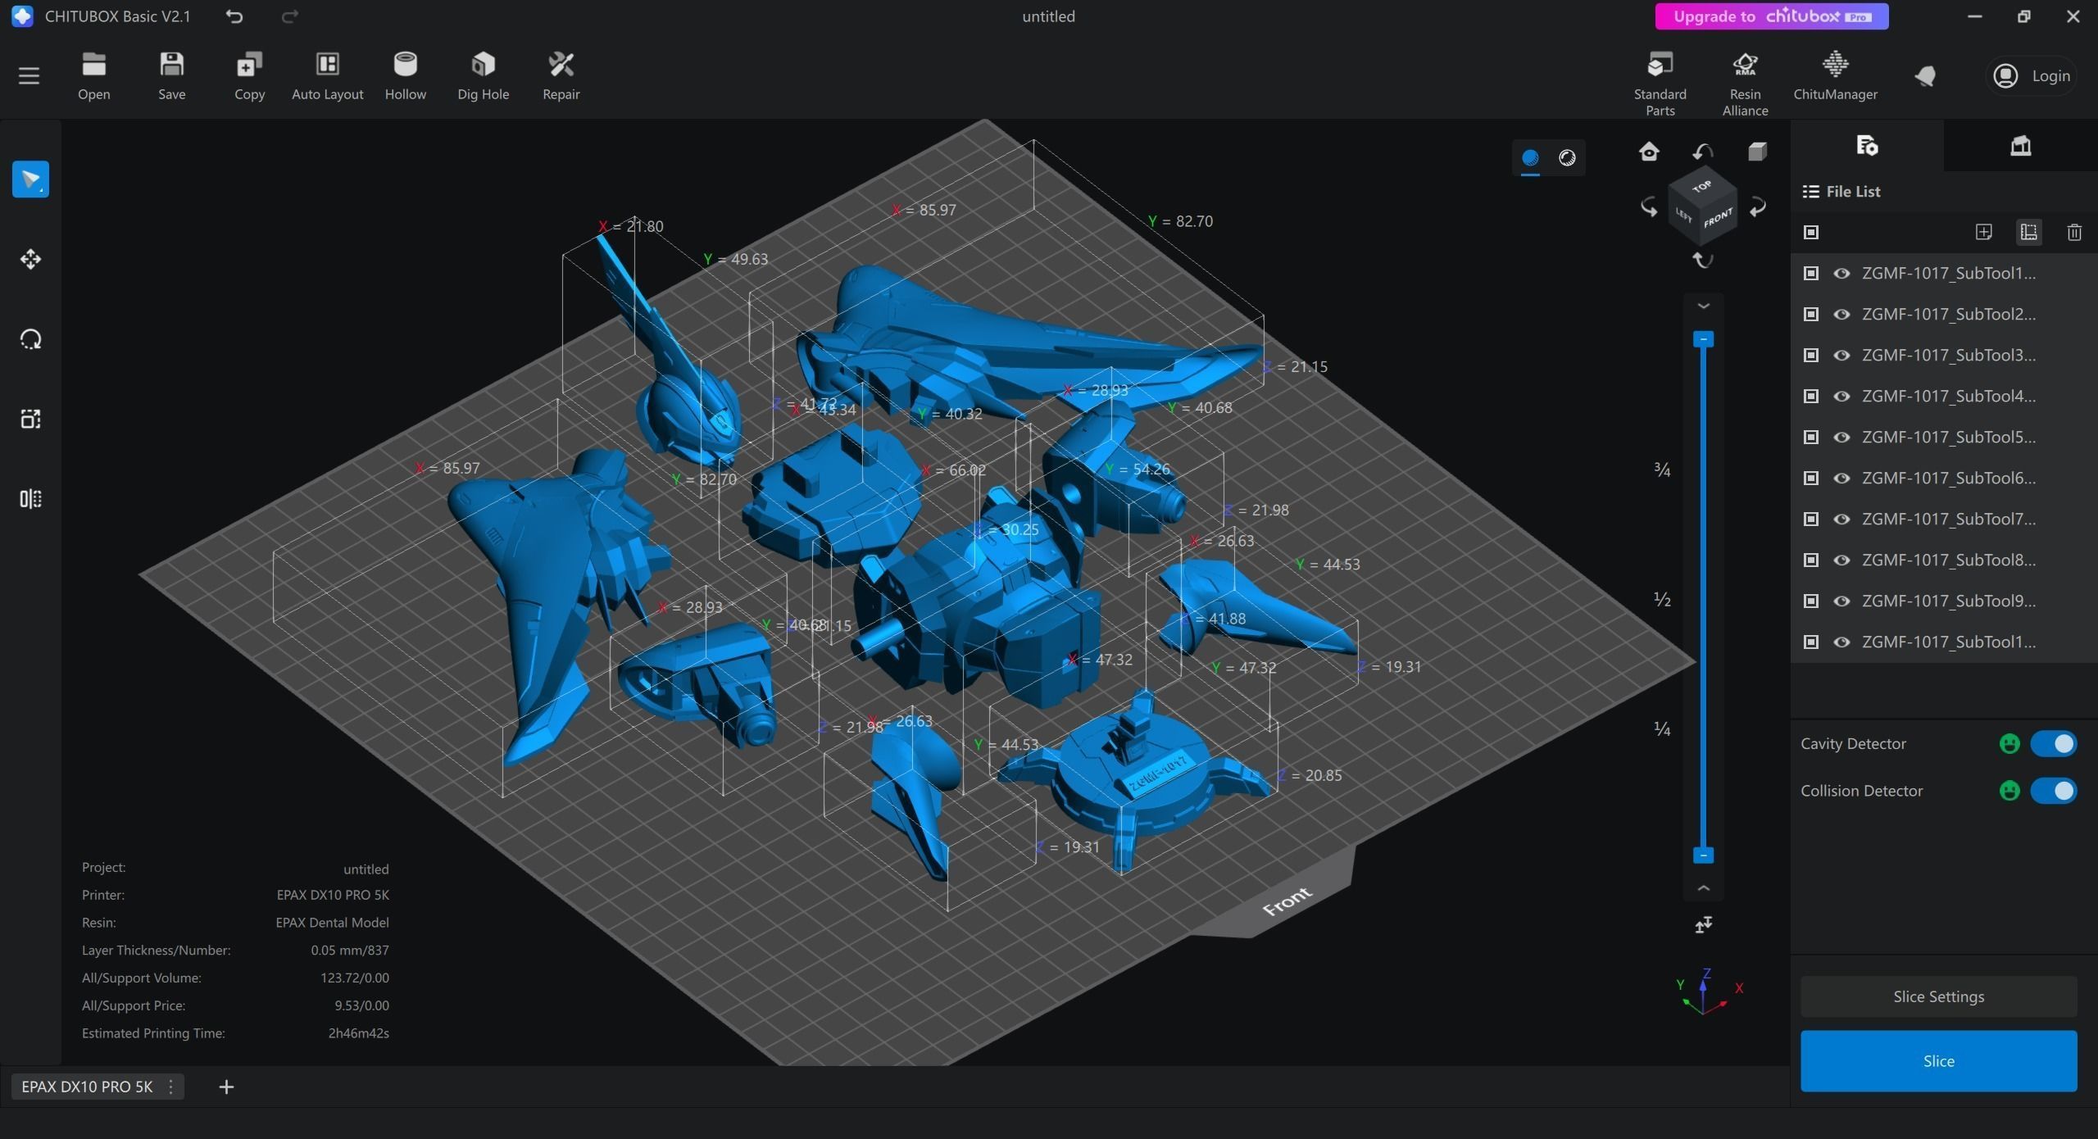Open EPAX DX10 PRO 5K tab options
Viewport: 2098px width, 1139px height.
170,1087
